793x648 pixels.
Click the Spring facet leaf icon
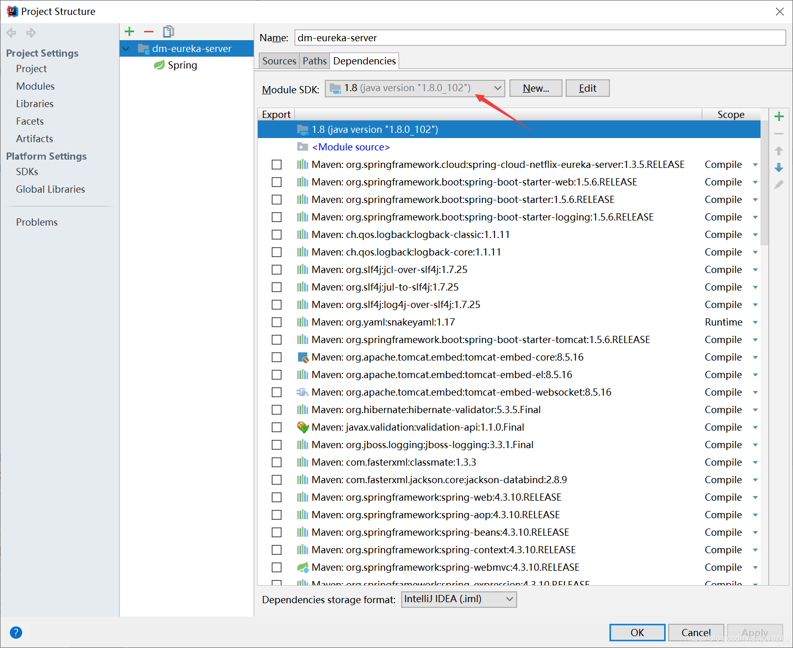click(x=159, y=65)
